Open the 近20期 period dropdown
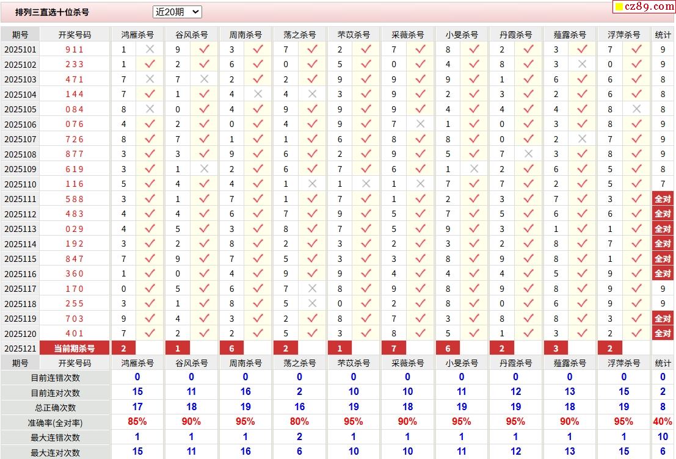This screenshot has width=676, height=459. click(x=177, y=12)
